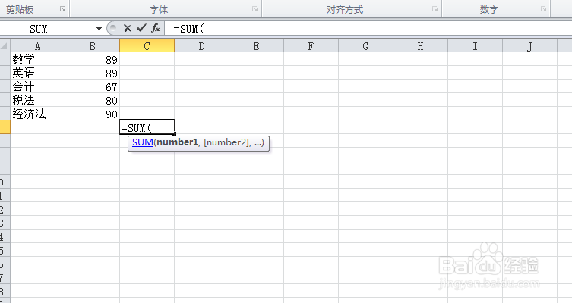Select column E header
Viewport: 572px width, 303px height.
click(x=257, y=46)
